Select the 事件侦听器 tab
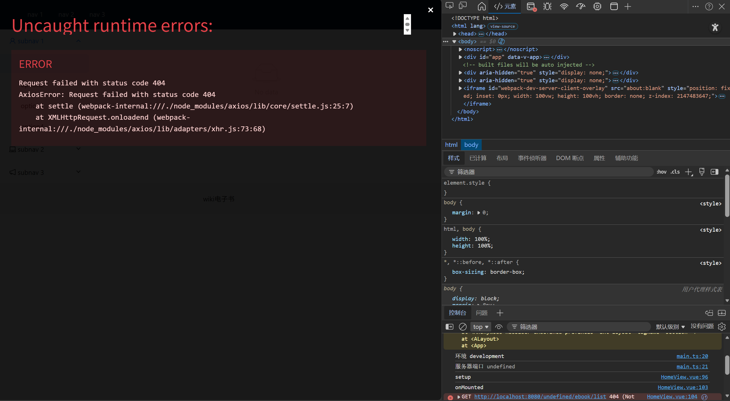The height and width of the screenshot is (401, 730). point(532,158)
